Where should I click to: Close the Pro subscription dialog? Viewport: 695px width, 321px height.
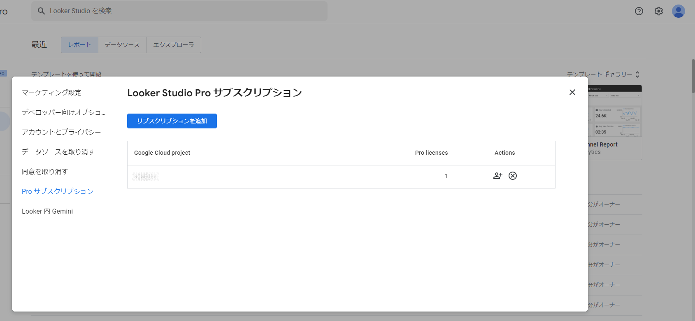[x=572, y=92]
